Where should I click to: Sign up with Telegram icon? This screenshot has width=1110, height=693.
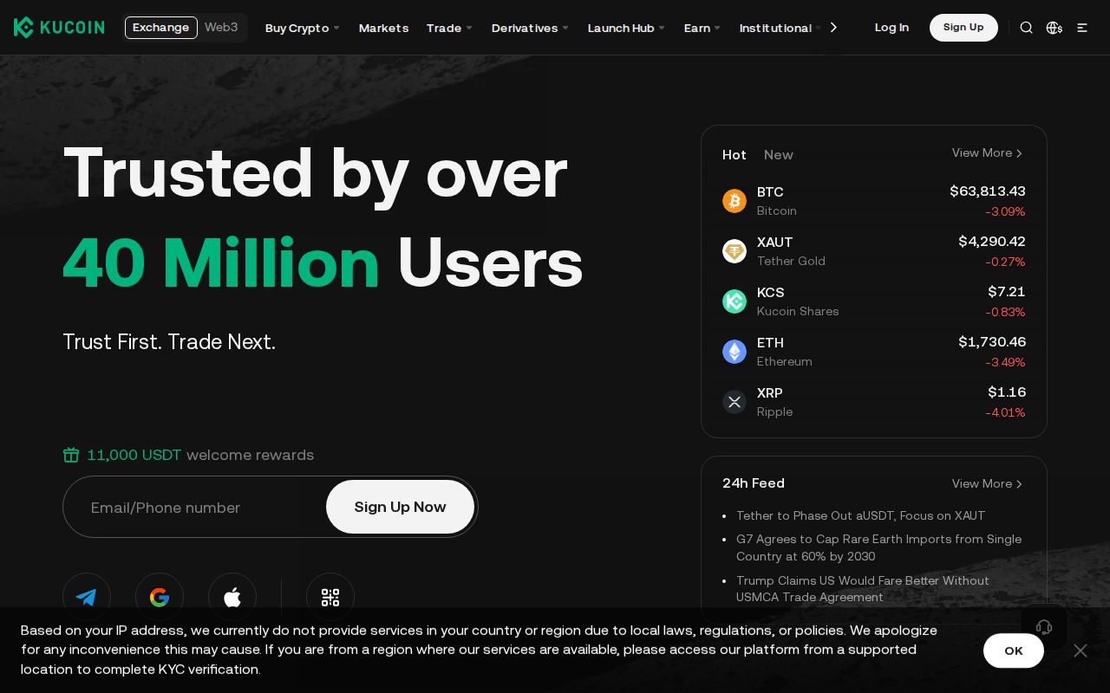87,597
